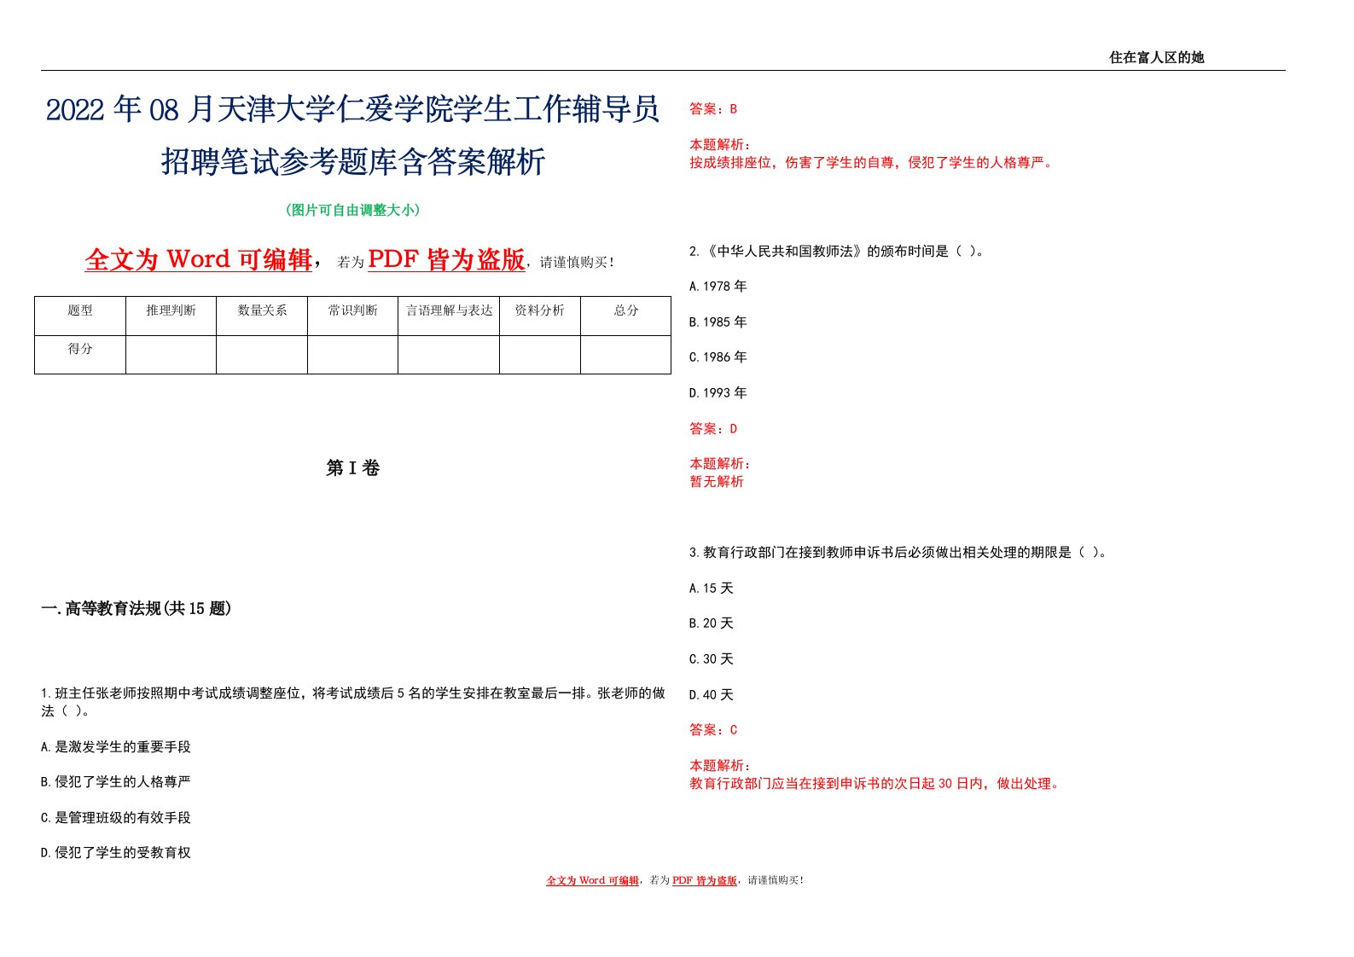The height and width of the screenshot is (957, 1354).
Task: Click the header text 住在富人区的她
Action: (1156, 57)
